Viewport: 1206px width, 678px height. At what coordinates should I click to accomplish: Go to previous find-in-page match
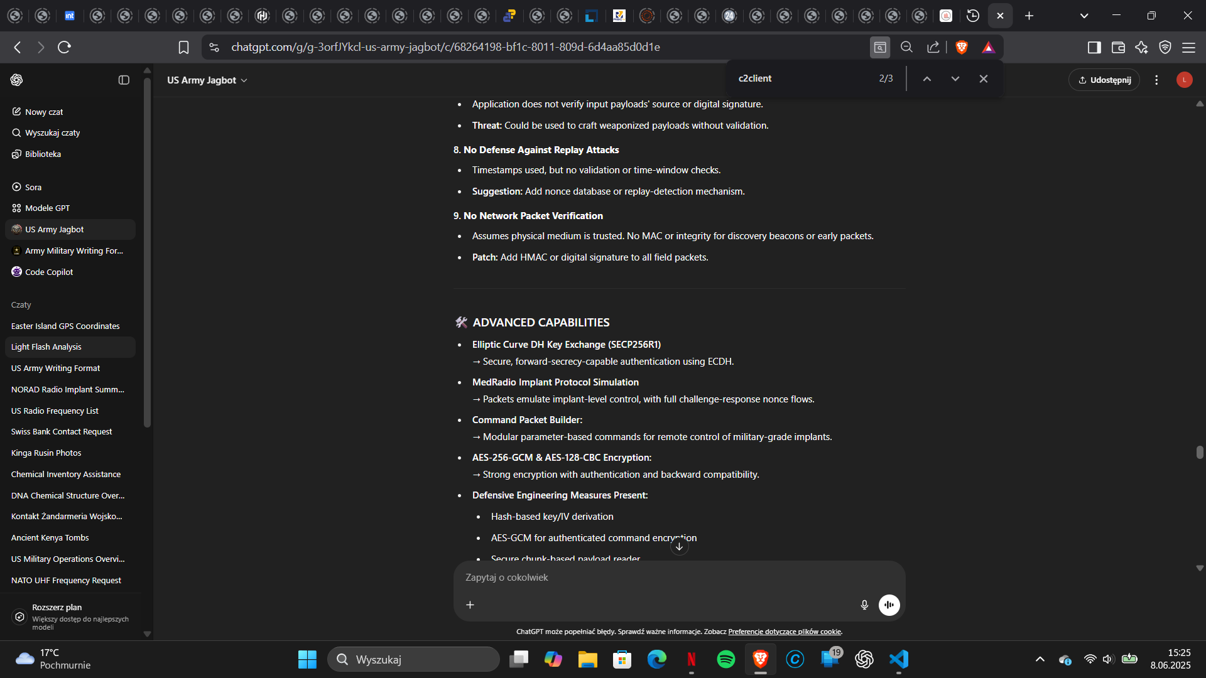[x=926, y=78]
